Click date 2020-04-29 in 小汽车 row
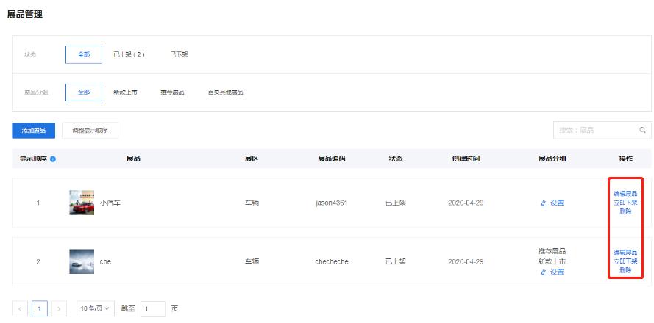654x323 pixels. coord(466,203)
